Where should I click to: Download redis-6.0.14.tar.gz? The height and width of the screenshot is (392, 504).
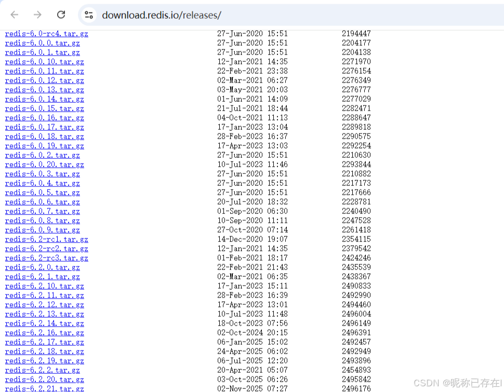44,99
